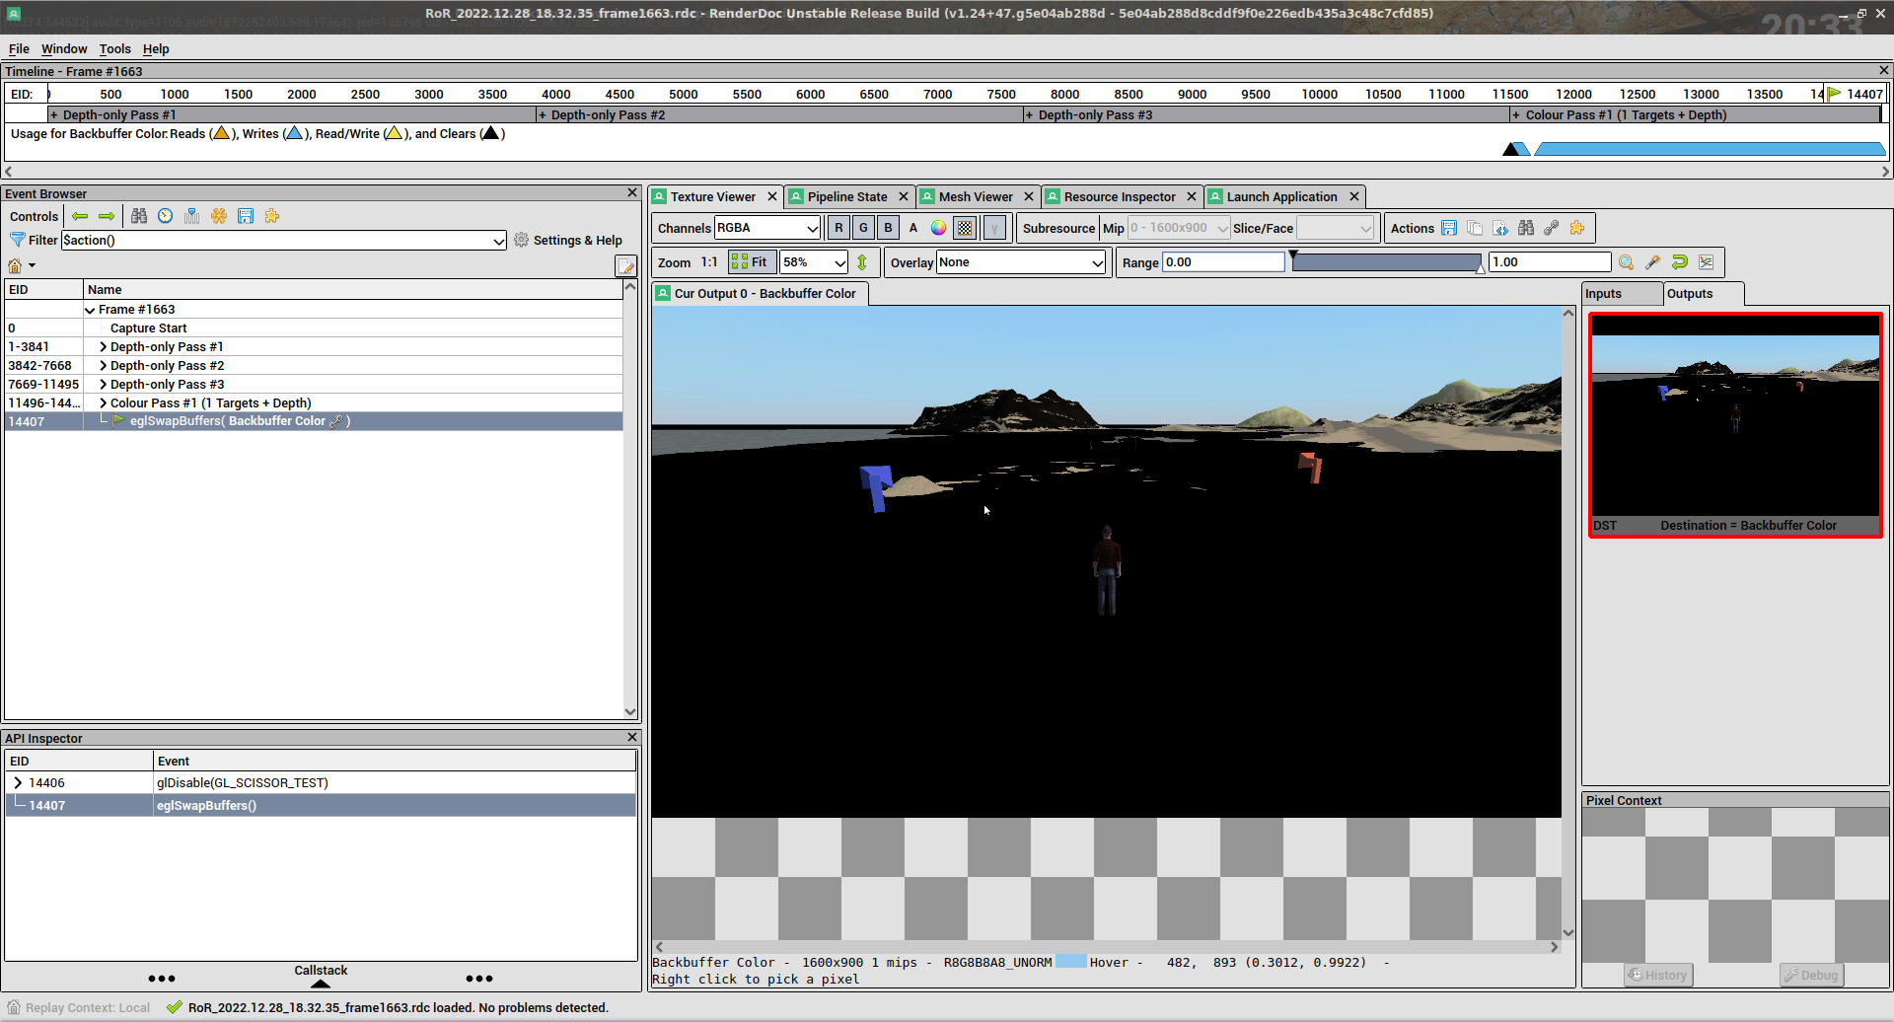
Task: Open the Channels dropdown showing RGBA
Action: (x=767, y=227)
